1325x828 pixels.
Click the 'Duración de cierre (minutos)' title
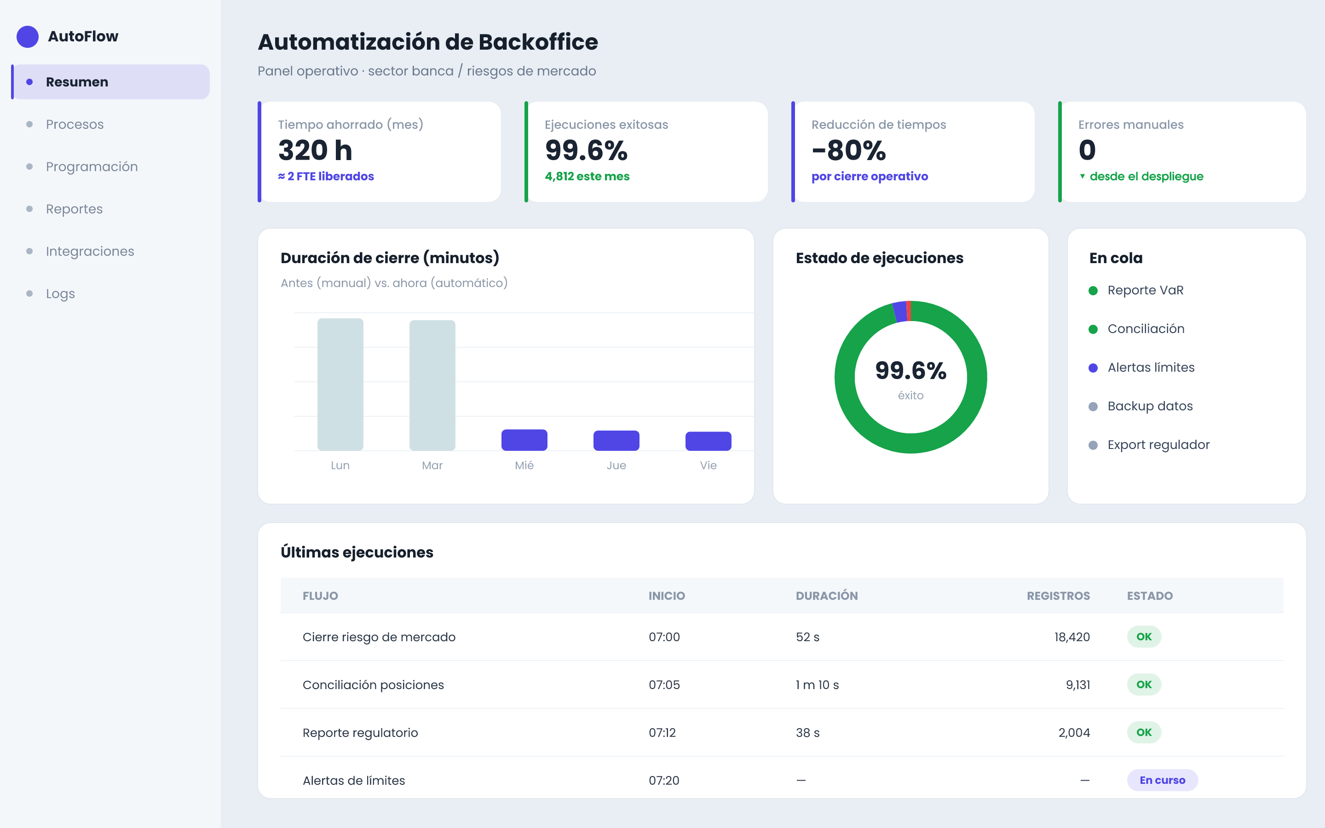coord(390,258)
